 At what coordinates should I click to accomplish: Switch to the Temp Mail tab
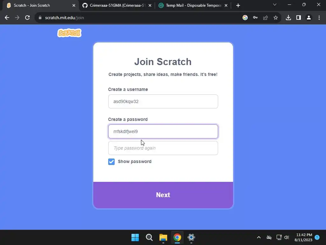[x=193, y=5]
